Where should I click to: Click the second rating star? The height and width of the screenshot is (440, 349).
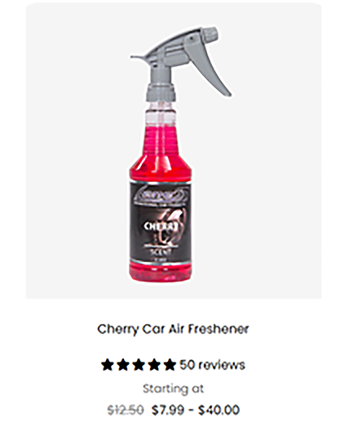click(x=123, y=365)
